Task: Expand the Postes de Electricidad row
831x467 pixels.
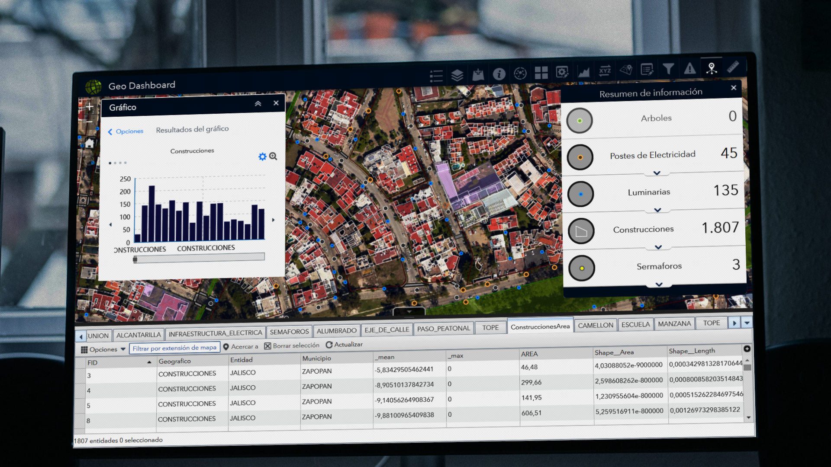Action: (657, 173)
